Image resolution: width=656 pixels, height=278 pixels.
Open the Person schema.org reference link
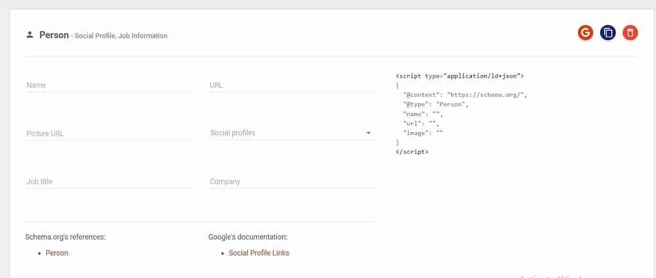[57, 253]
